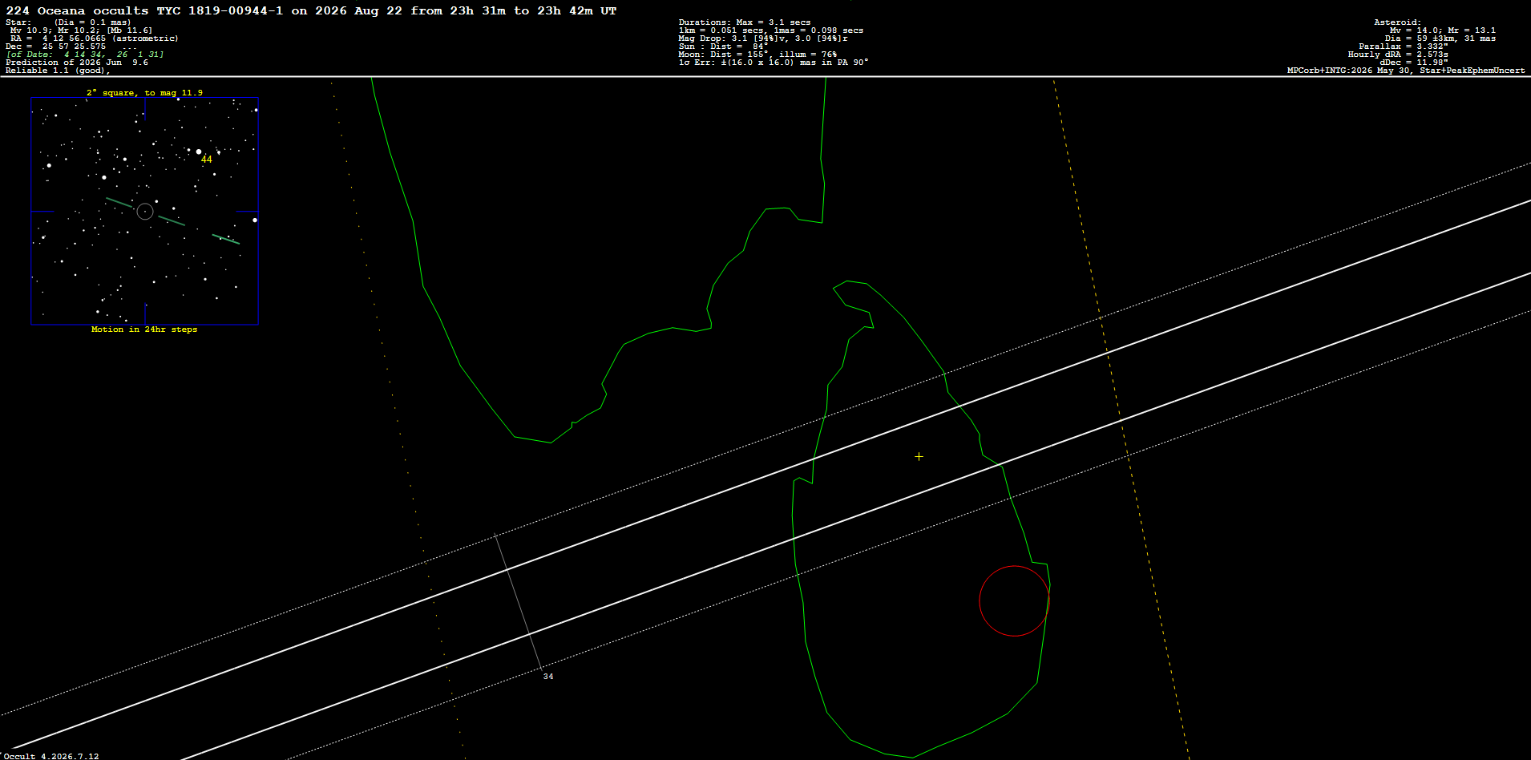Screen dimensions: 1531x760
Task: Select the '2° square, to mag 11.9' caption
Action: (x=144, y=93)
